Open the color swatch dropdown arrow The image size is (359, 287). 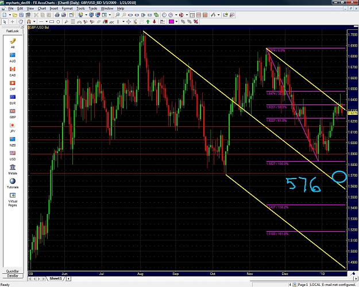pyautogui.click(x=176, y=21)
